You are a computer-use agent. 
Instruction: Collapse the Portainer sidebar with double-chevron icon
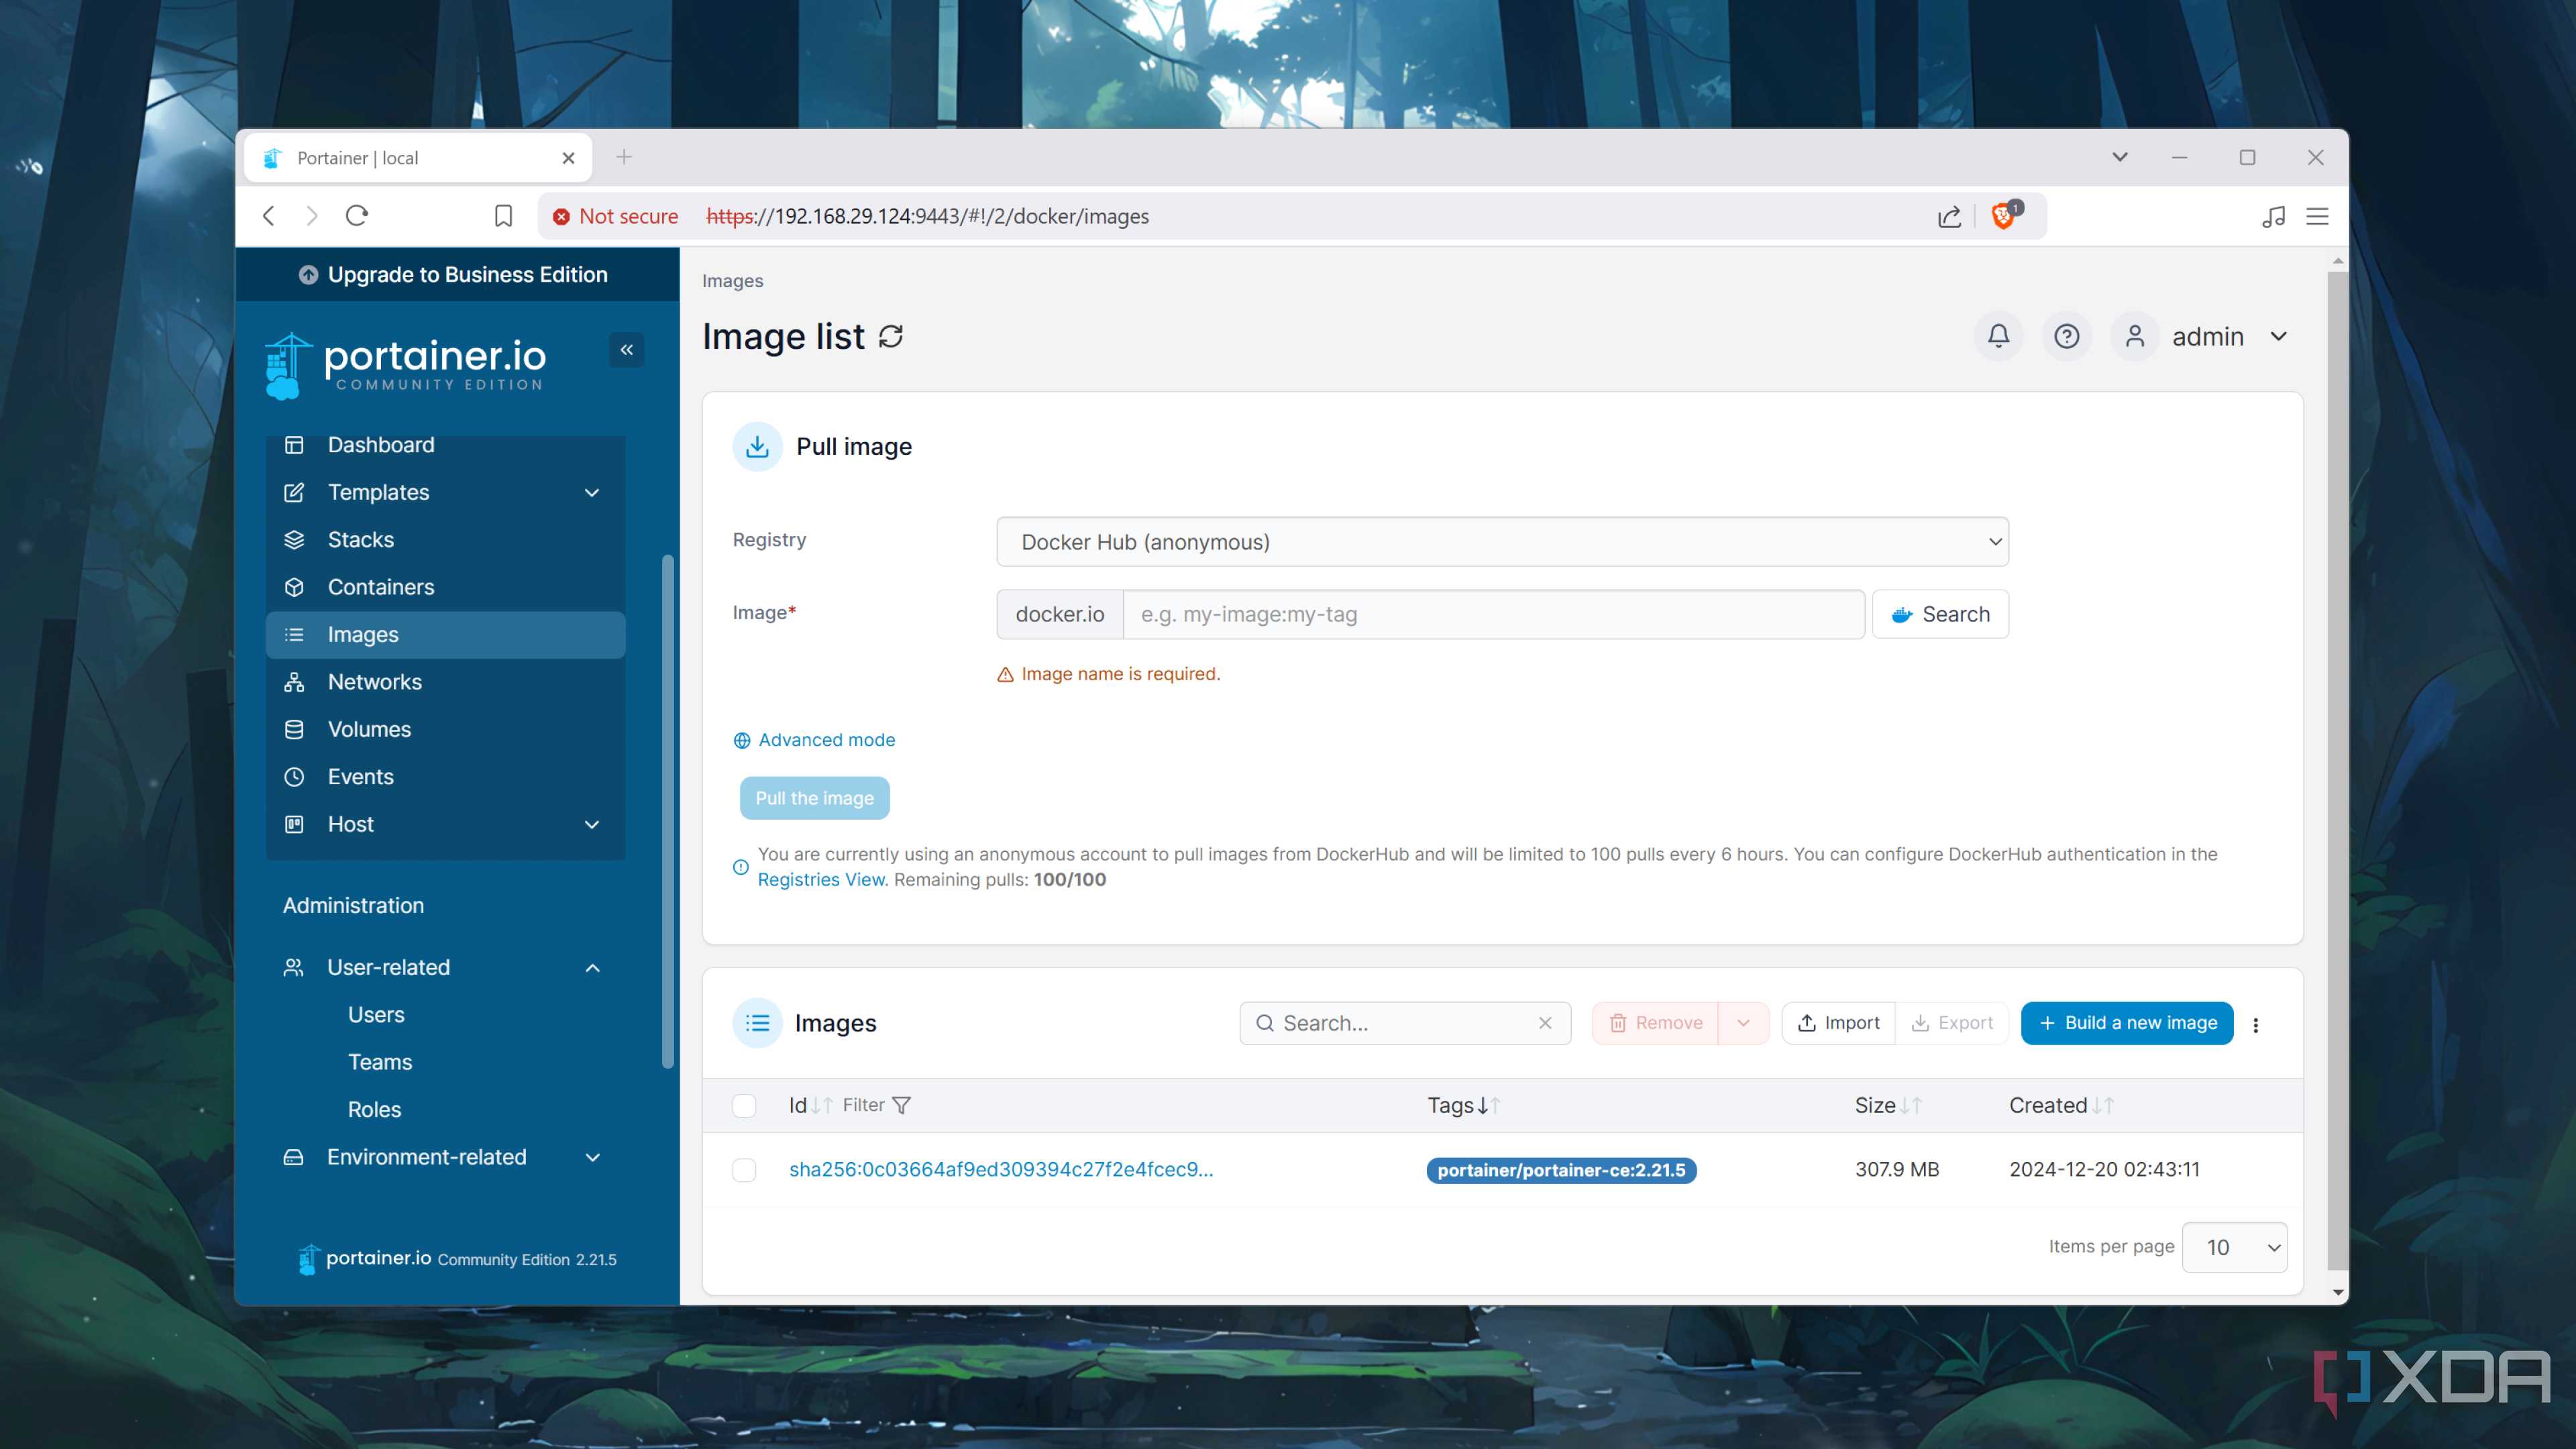point(626,350)
